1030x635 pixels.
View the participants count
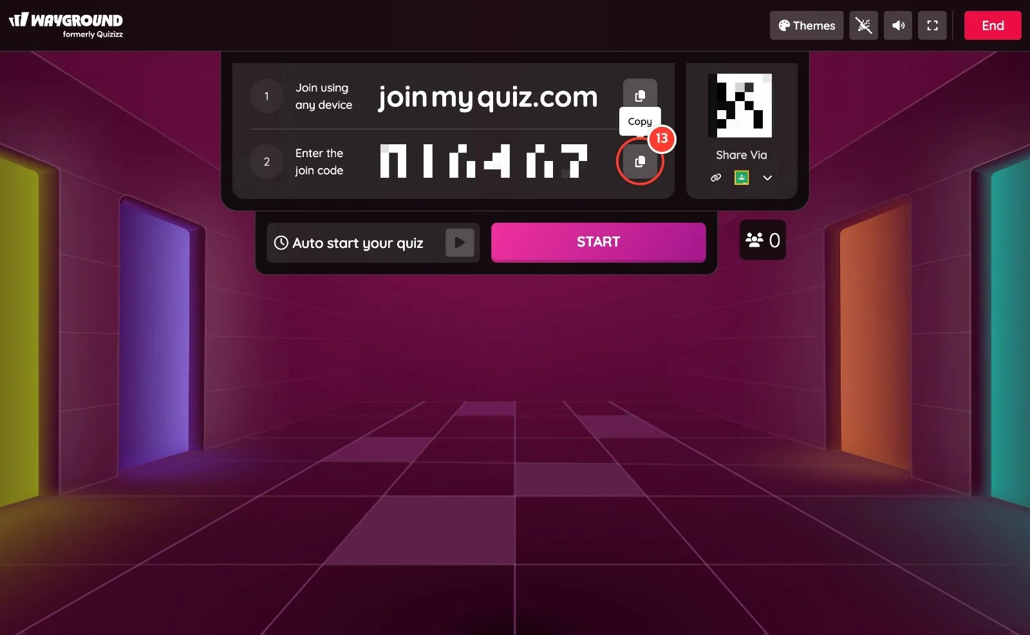pyautogui.click(x=763, y=240)
